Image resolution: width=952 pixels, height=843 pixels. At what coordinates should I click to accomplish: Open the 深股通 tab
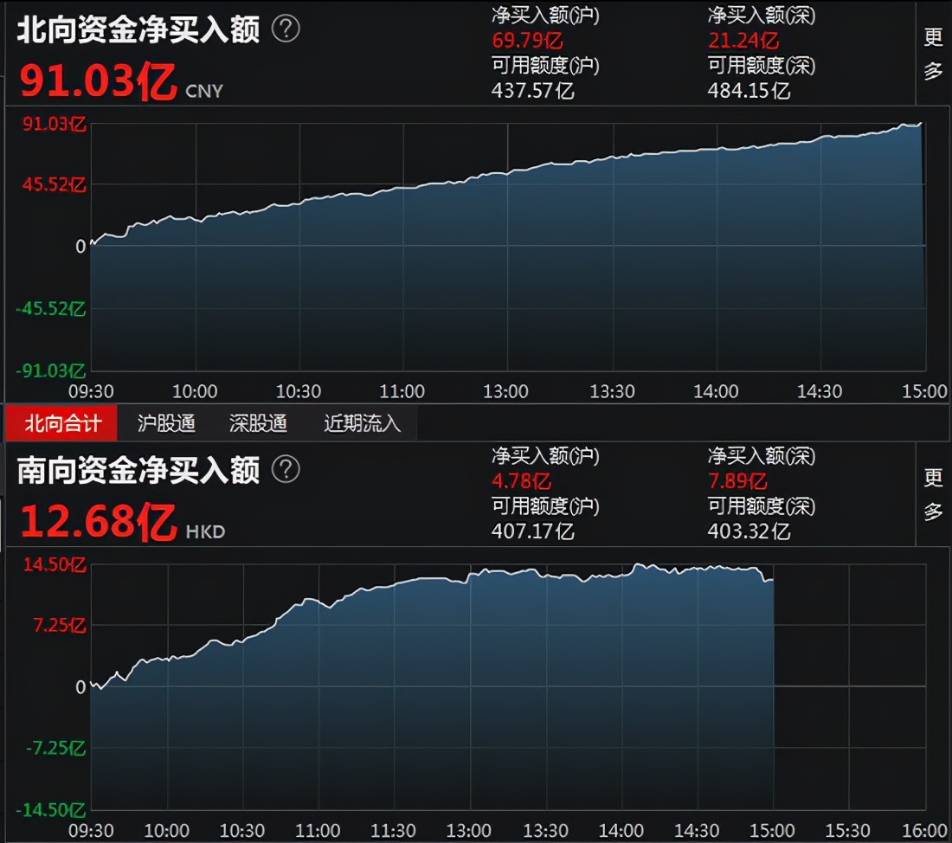click(x=258, y=423)
